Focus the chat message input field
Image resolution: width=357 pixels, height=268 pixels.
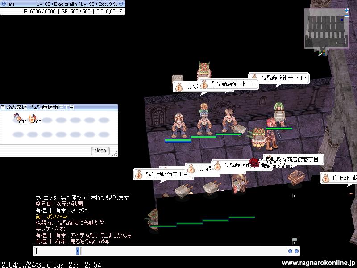pyautogui.click(x=183, y=251)
